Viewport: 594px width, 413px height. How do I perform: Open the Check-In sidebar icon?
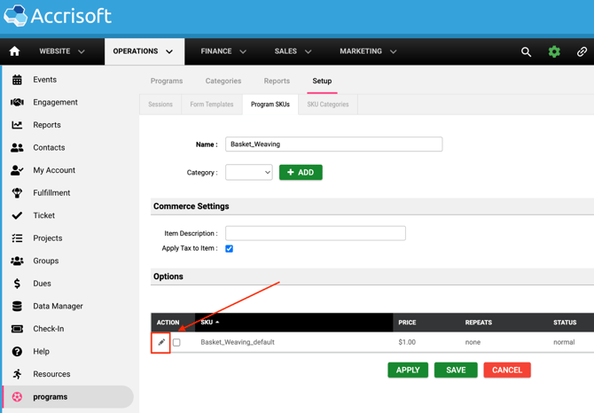17,329
